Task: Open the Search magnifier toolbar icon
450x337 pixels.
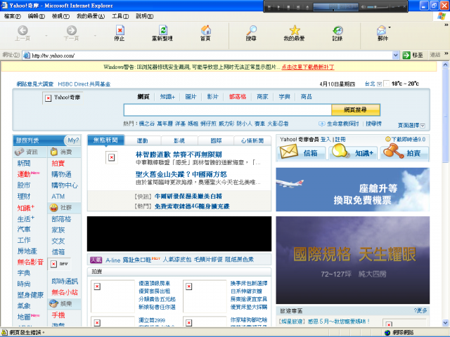Action: 252,29
